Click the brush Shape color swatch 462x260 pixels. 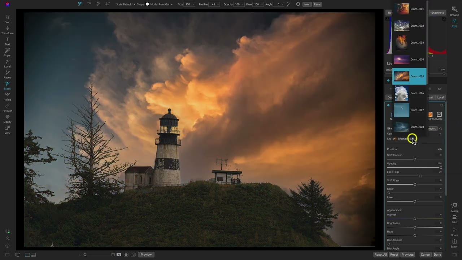pos(147,4)
